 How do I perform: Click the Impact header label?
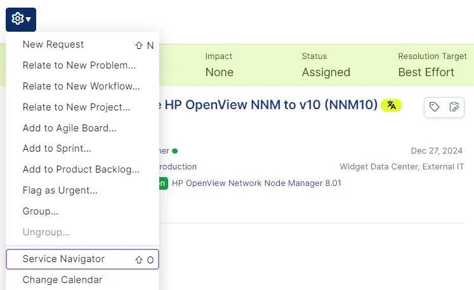click(218, 56)
